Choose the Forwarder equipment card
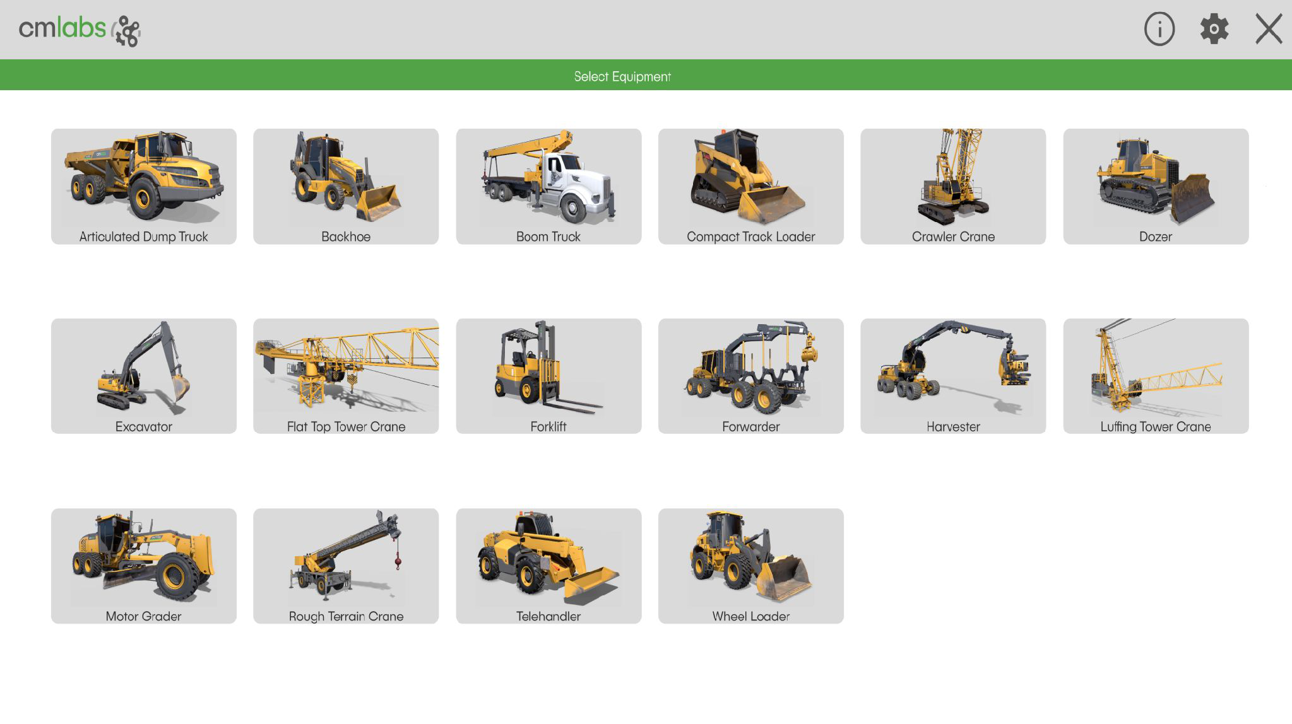This screenshot has height=724, width=1292. tap(751, 376)
